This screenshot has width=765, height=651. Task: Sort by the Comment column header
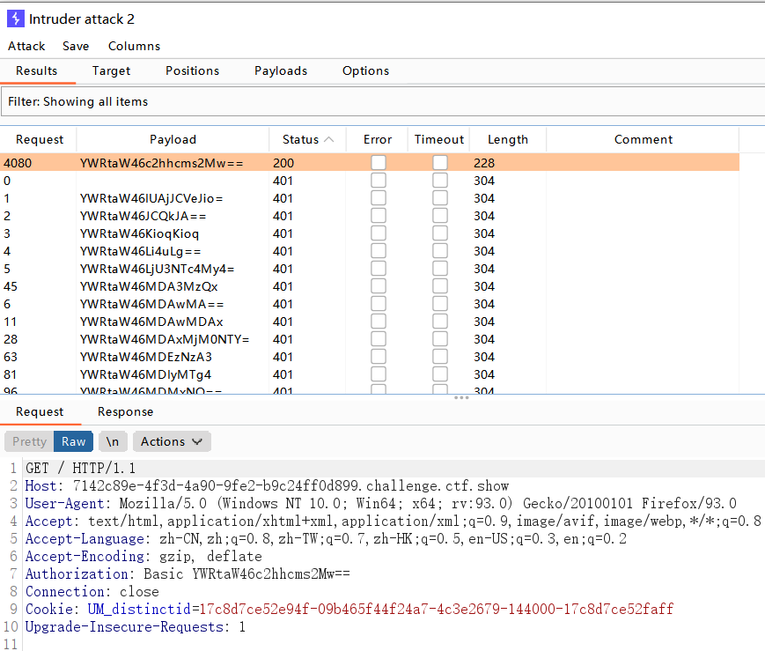(x=643, y=140)
